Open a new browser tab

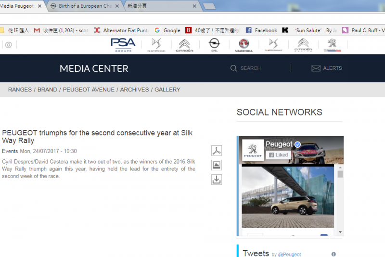(x=209, y=6)
